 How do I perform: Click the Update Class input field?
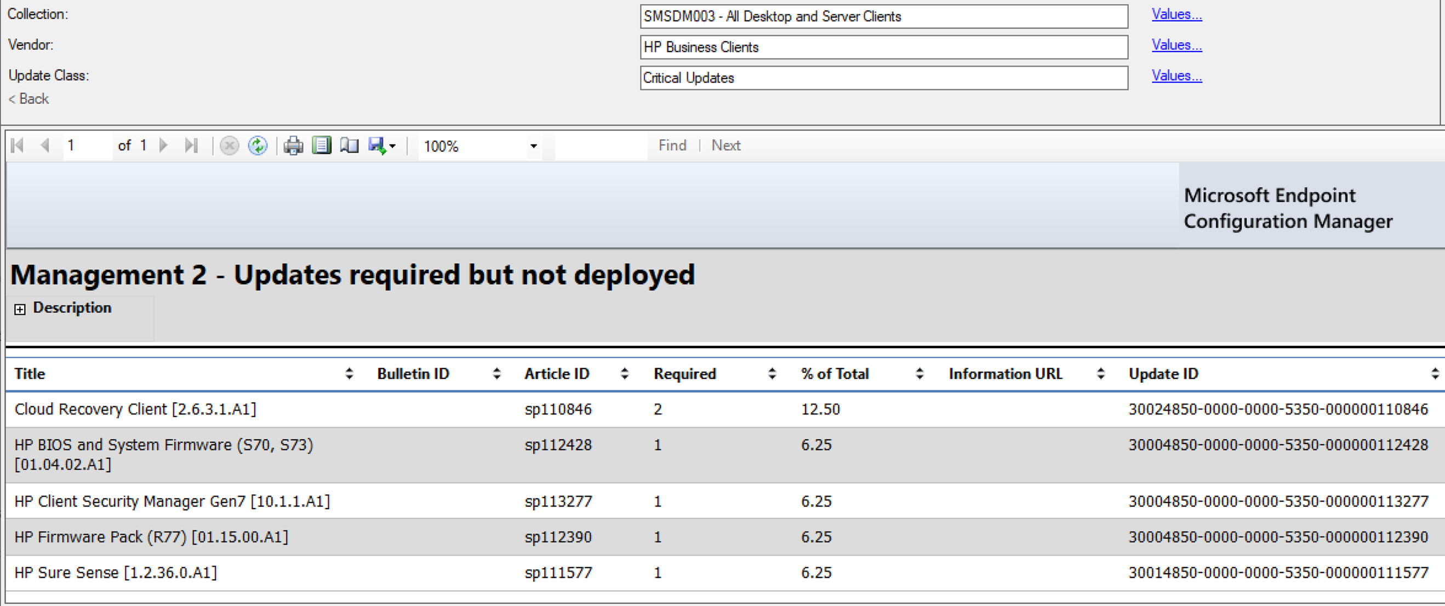(x=883, y=78)
